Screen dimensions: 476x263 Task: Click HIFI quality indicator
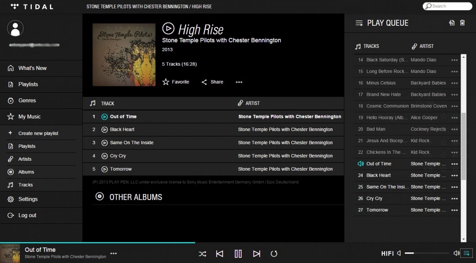point(387,253)
